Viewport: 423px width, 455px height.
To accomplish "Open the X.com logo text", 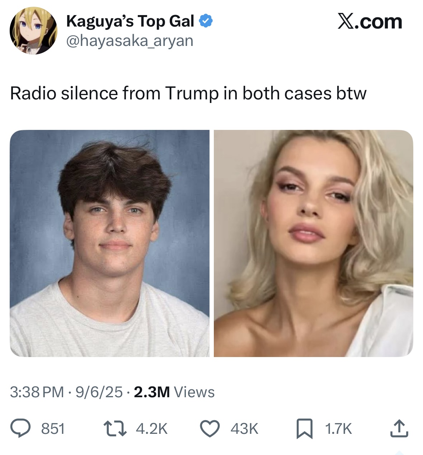I will click(x=370, y=22).
